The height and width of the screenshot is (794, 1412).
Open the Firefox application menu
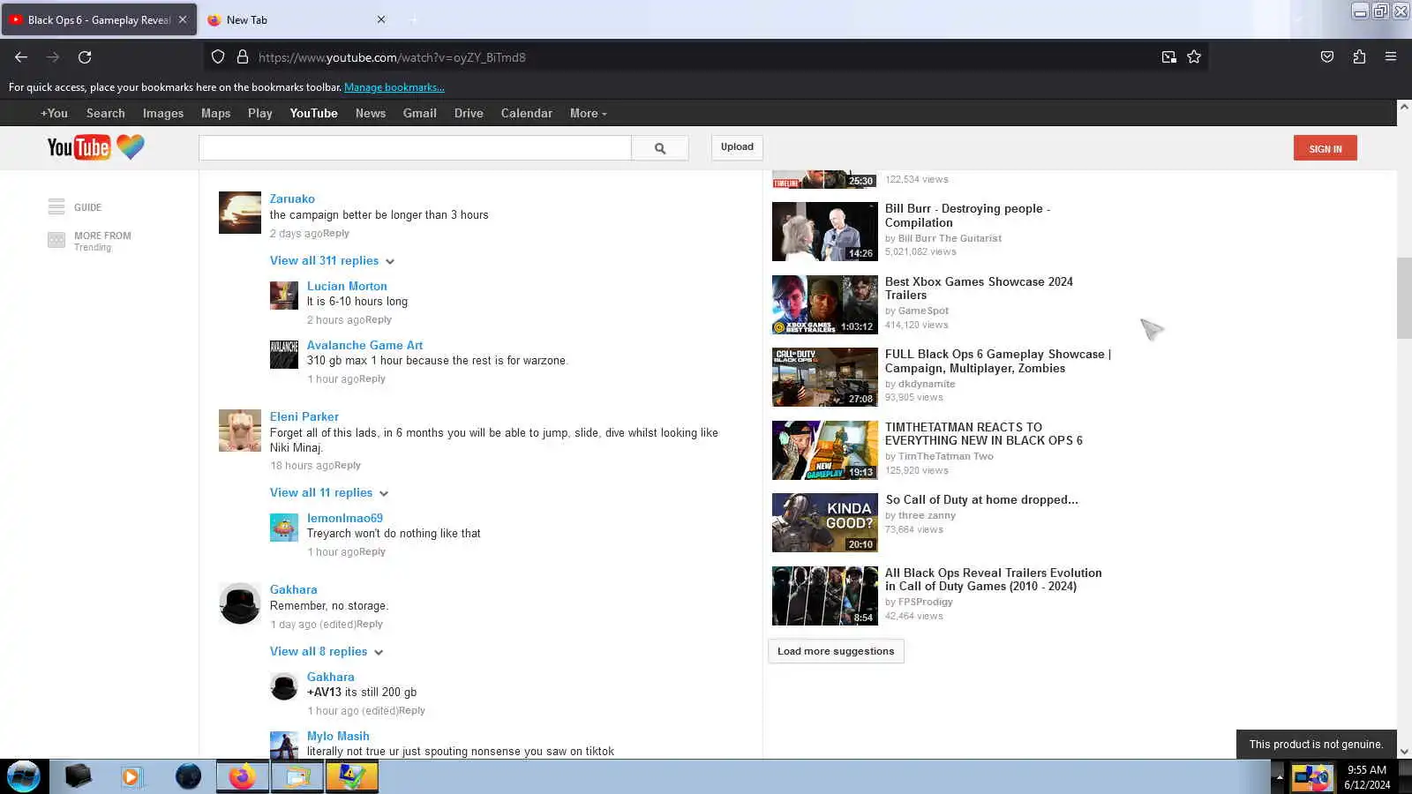(x=1391, y=57)
